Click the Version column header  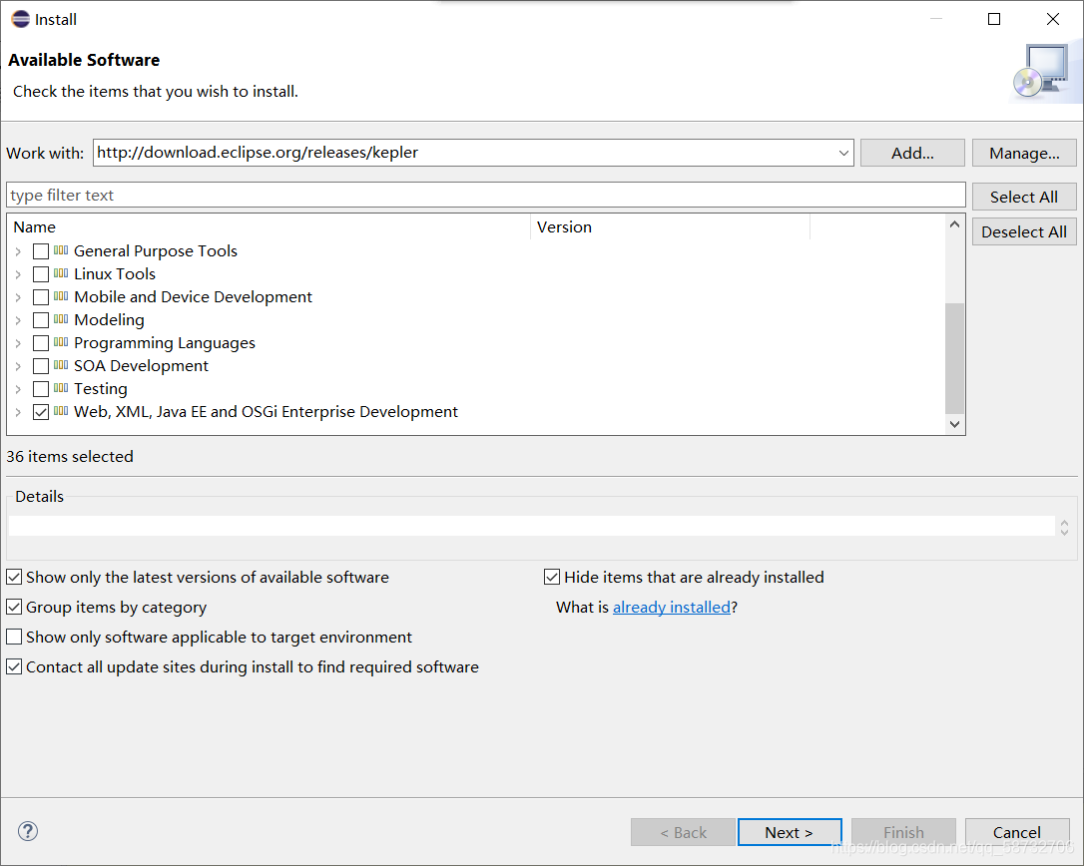click(x=671, y=226)
